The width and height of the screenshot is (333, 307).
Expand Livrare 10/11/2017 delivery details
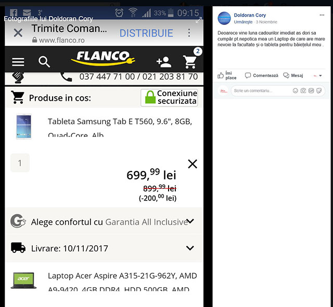coord(104,248)
